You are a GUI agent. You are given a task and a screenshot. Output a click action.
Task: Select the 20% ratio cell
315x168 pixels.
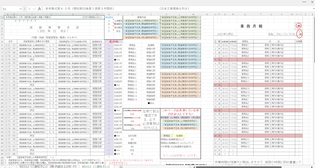click(x=132, y=121)
